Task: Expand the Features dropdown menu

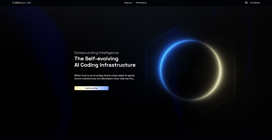Action: [129, 3]
